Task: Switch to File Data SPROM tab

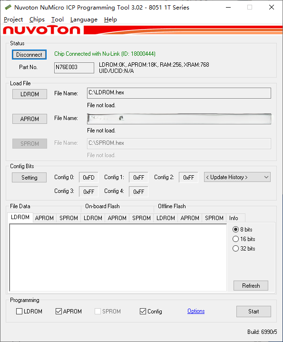Action: pyautogui.click(x=68, y=218)
